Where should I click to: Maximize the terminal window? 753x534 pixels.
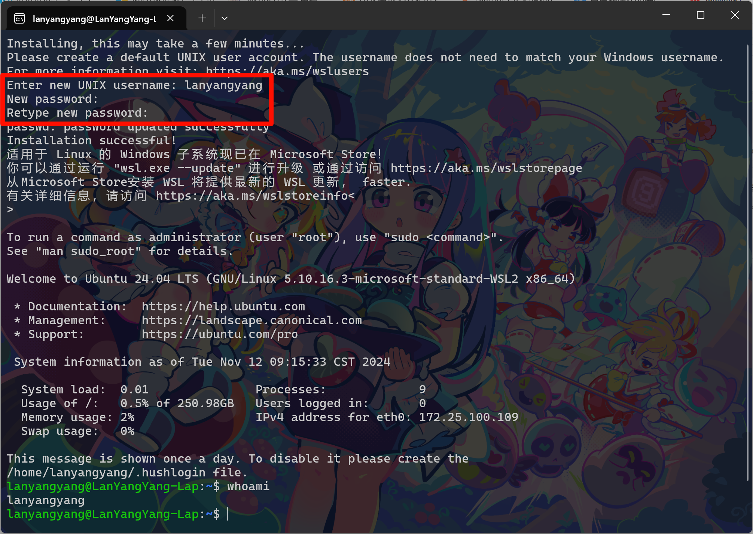701,15
